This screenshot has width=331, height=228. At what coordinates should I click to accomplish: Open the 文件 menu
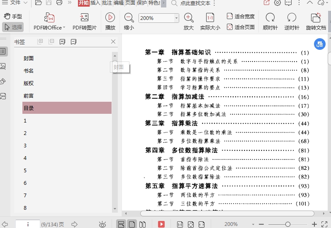coord(15,2)
